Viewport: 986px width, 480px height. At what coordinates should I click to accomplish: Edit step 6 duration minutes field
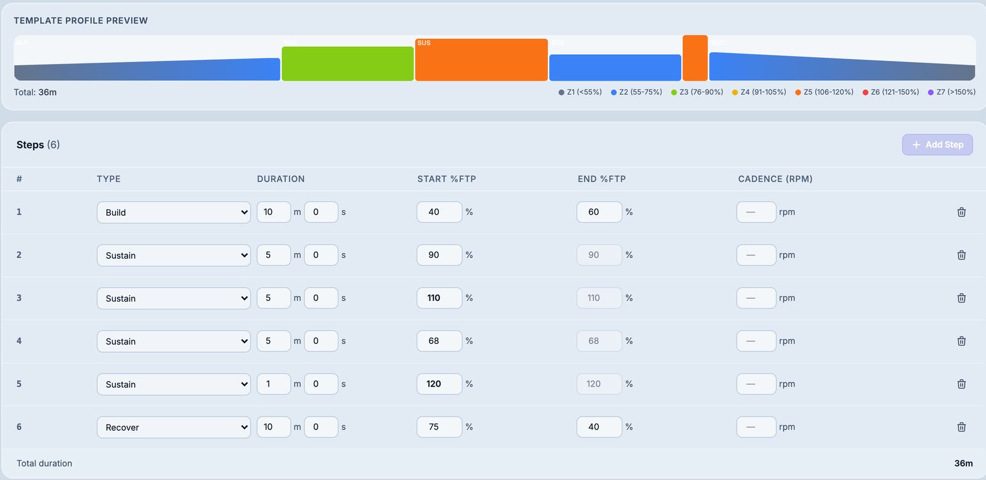click(274, 427)
